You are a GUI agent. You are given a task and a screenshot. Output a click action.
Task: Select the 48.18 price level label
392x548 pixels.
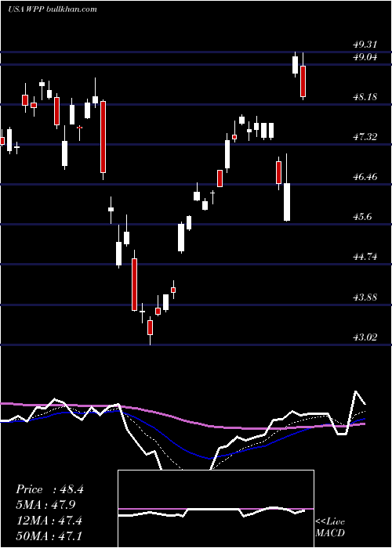click(x=365, y=96)
